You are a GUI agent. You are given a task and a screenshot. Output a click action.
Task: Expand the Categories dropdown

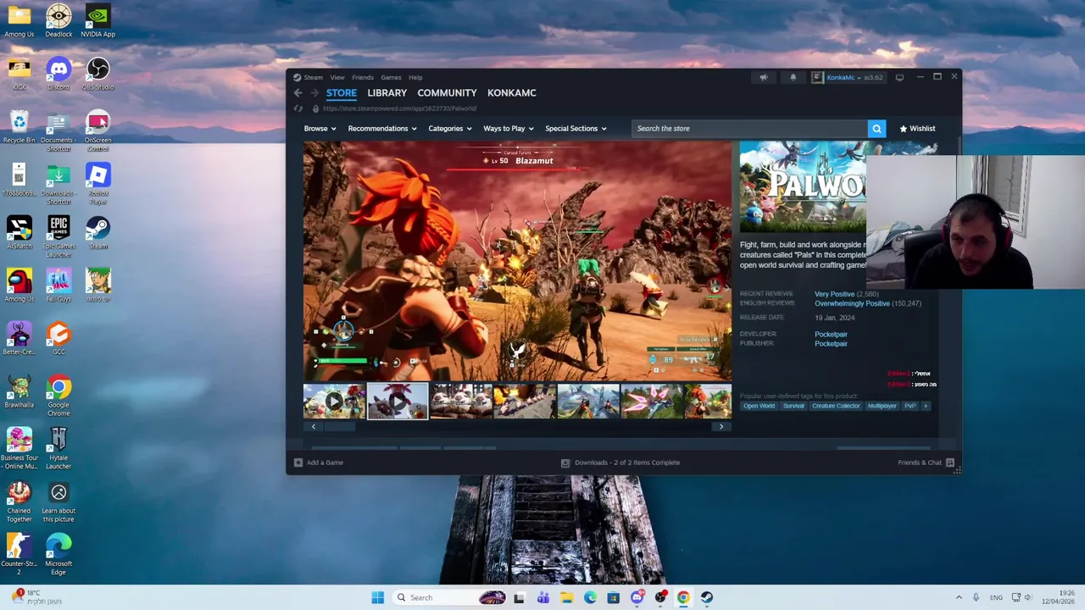450,129
